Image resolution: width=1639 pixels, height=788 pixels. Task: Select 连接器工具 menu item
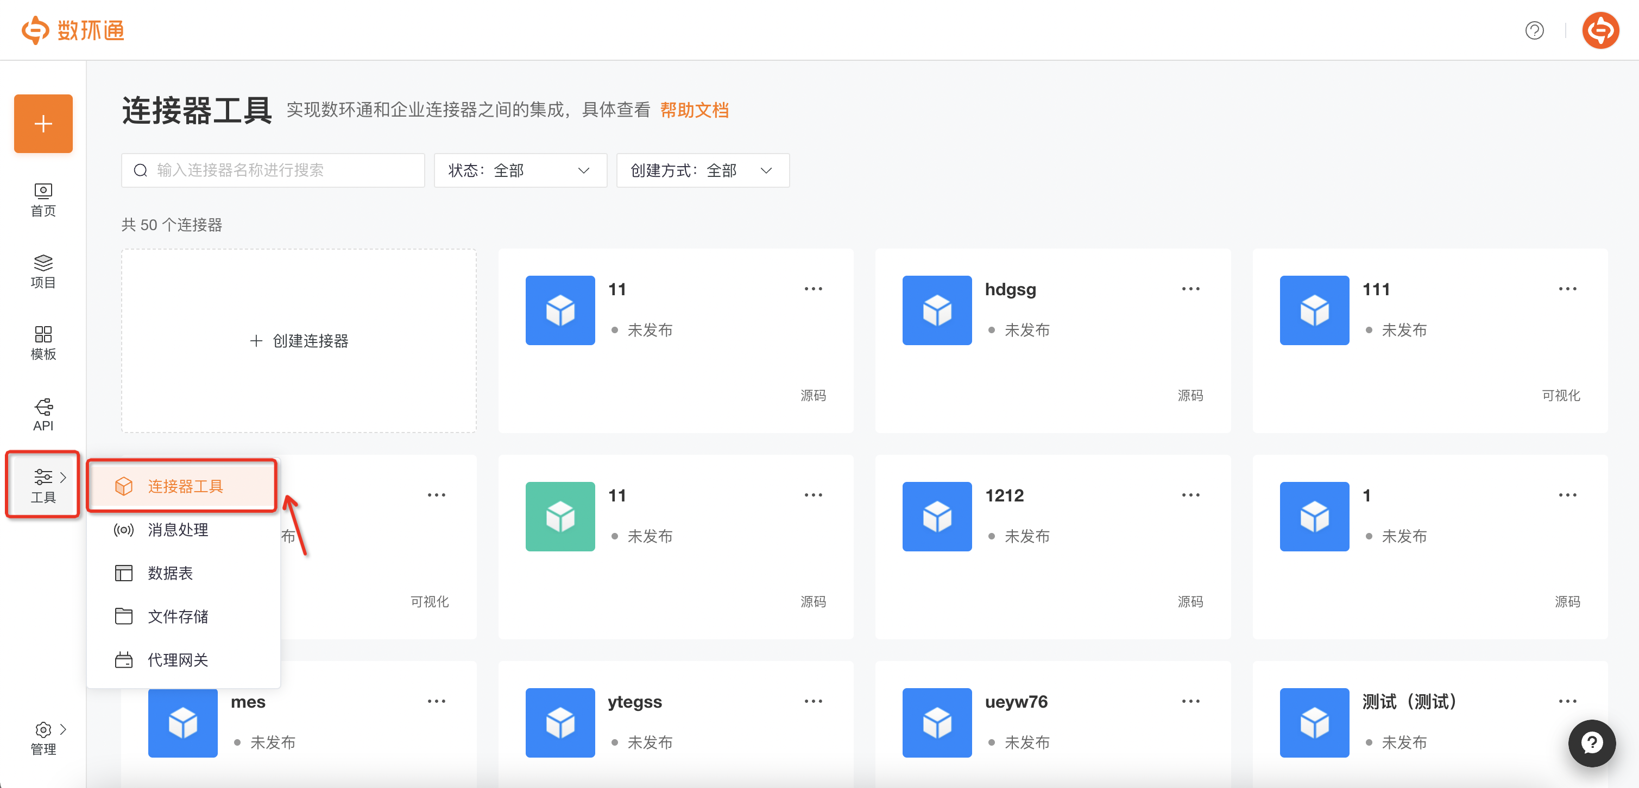tap(182, 486)
